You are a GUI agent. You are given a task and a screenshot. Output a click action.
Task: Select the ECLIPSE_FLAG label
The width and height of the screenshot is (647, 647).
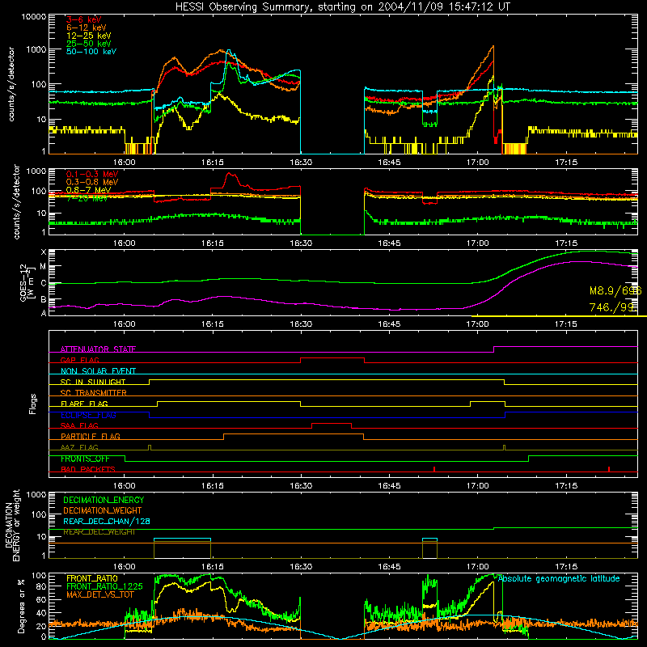[x=88, y=415]
